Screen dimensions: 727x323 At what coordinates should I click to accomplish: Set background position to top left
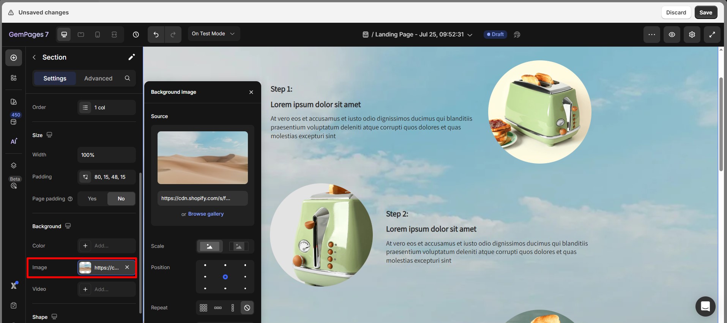(205, 265)
